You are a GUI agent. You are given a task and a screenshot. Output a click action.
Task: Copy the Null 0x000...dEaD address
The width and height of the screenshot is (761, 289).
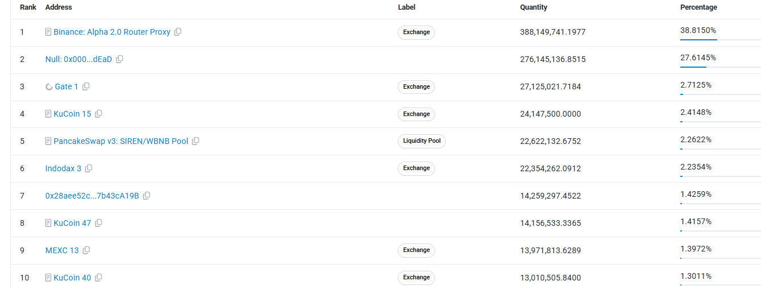120,59
